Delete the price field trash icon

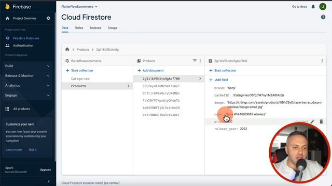(x=321, y=121)
